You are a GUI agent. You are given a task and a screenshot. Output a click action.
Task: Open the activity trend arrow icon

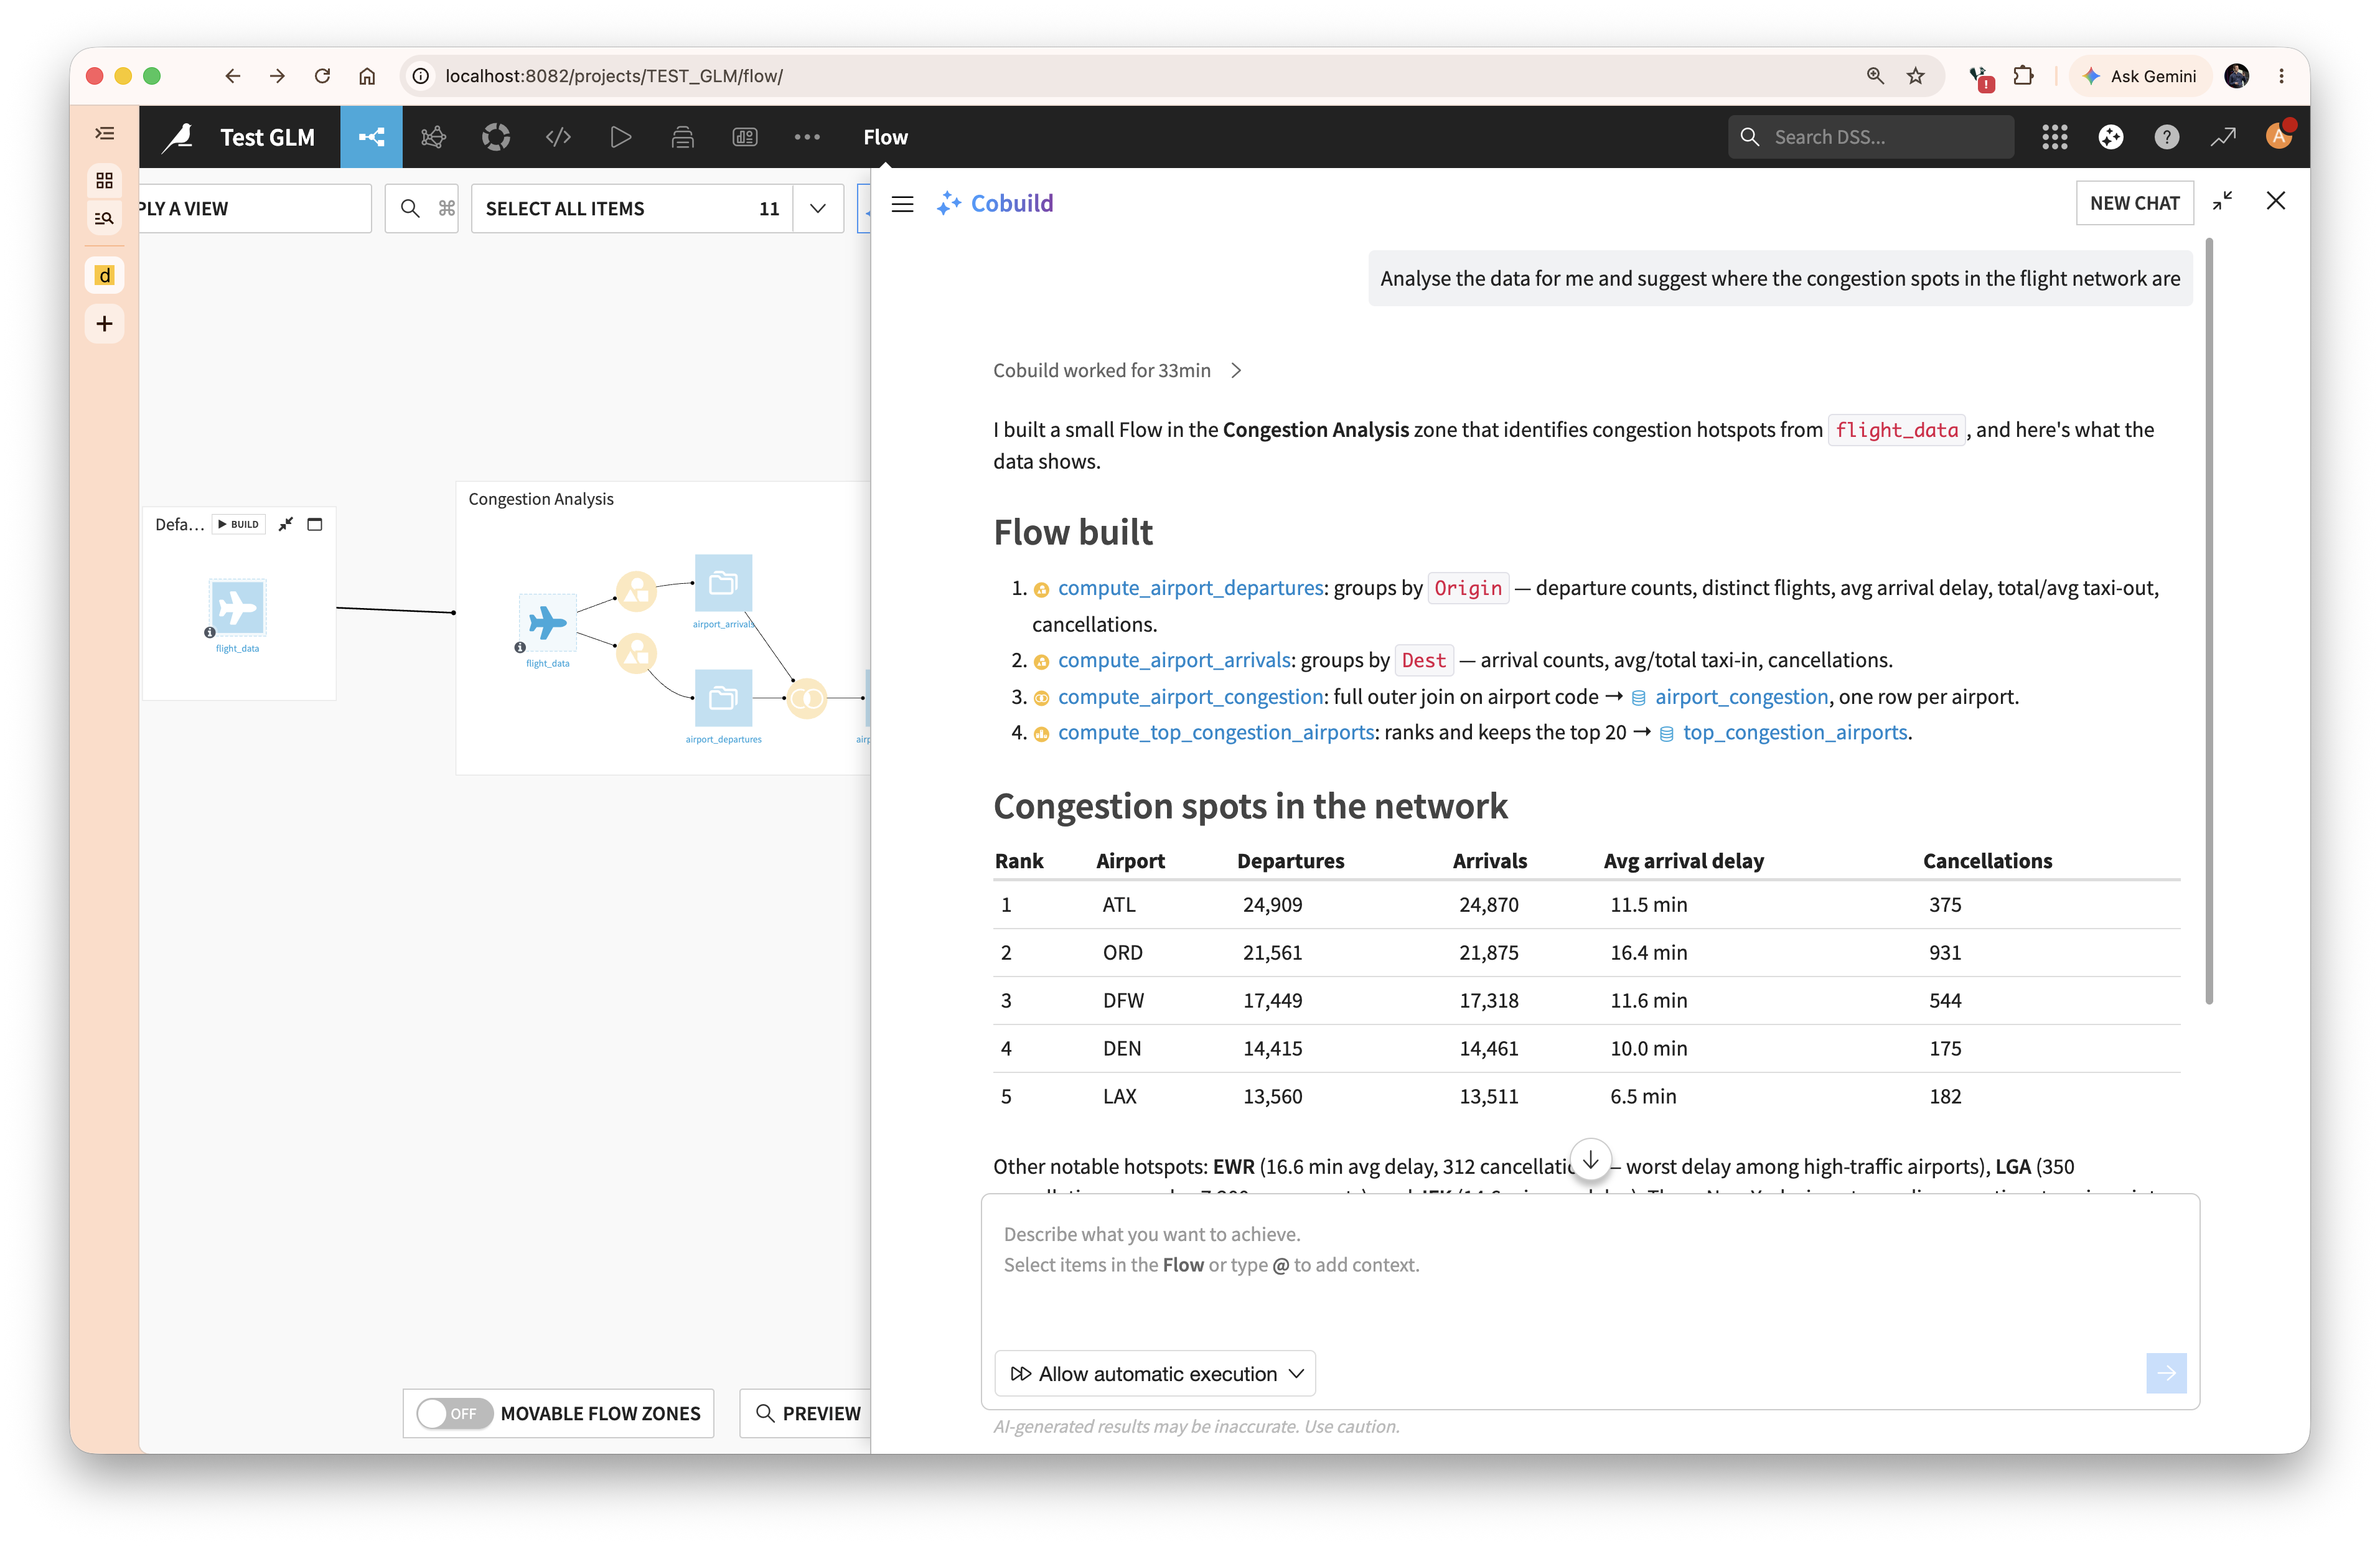pyautogui.click(x=2222, y=137)
